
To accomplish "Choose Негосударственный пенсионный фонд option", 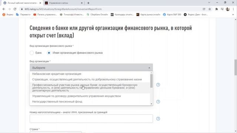I will [90, 102].
